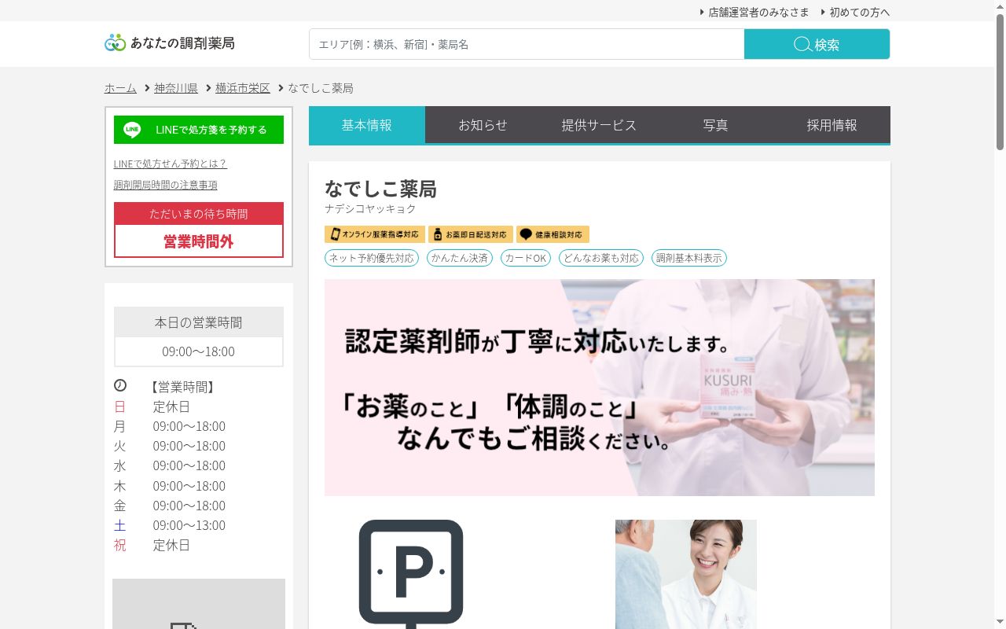Click the なでしこ薬局 pharmacy name heading
The image size is (1006, 629).
(380, 189)
